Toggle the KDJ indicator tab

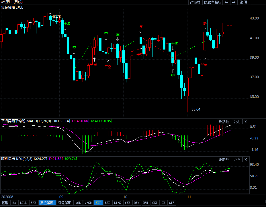click(x=98, y=203)
